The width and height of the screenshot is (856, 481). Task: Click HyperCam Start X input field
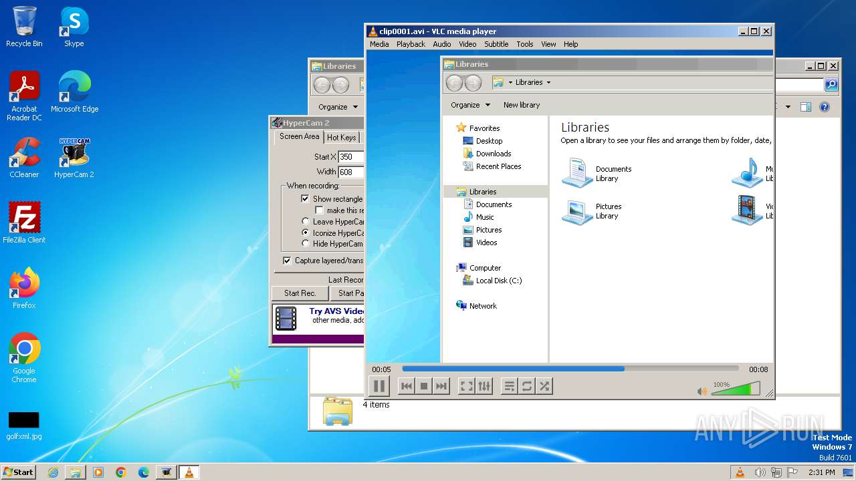point(351,157)
